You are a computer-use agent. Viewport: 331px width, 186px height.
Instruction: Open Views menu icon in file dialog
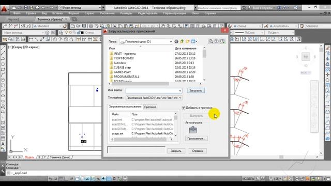[194, 41]
